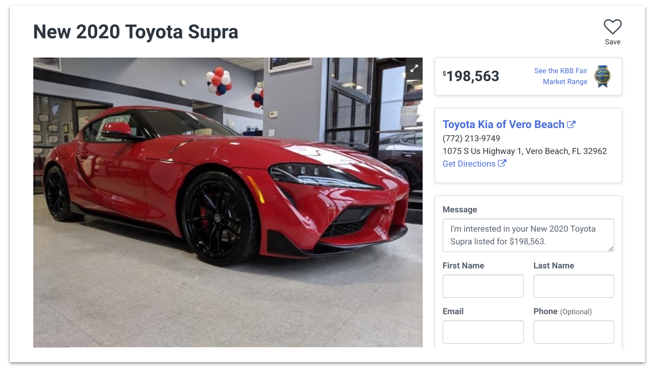Click the $198,563 price text
657x369 pixels.
click(x=472, y=76)
